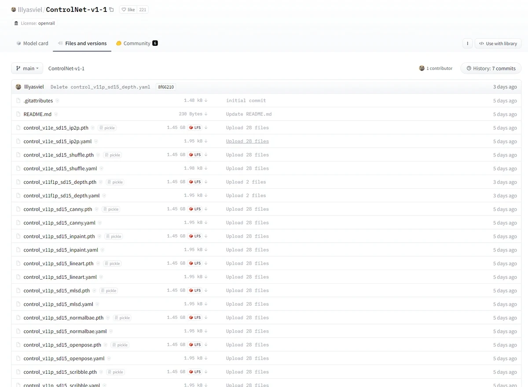Click pickle badge for control_v11p_sd15_scribble.pth
The image size is (528, 387).
(116, 372)
